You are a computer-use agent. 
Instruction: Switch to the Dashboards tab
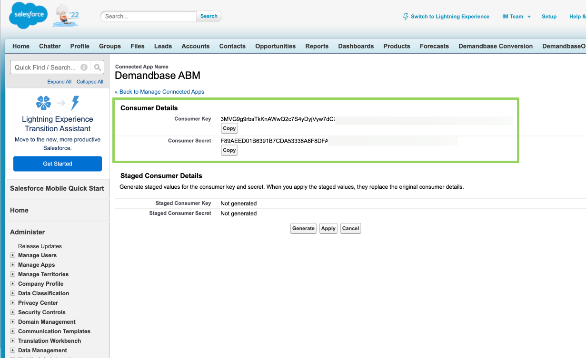point(356,46)
